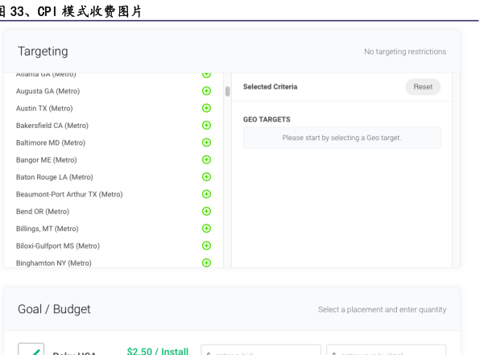Click the Please start by selecting a Geo target box
480x355 pixels.
tap(342, 138)
